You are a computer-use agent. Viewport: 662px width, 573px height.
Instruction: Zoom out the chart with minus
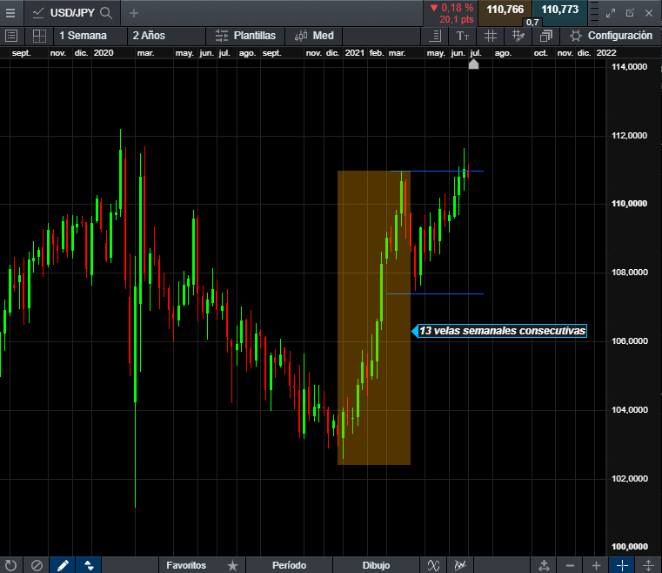pyautogui.click(x=570, y=565)
